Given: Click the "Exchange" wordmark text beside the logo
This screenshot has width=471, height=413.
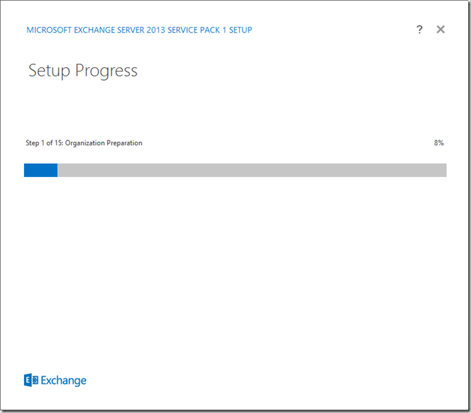Looking at the screenshot, I should tap(64, 381).
